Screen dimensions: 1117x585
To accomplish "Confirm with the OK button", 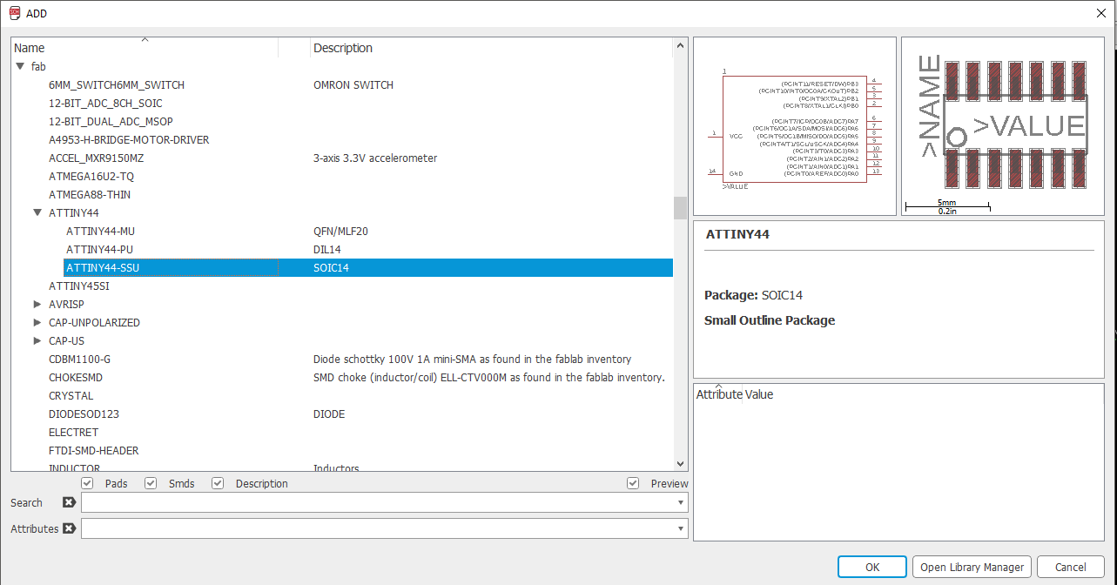I will 872,567.
